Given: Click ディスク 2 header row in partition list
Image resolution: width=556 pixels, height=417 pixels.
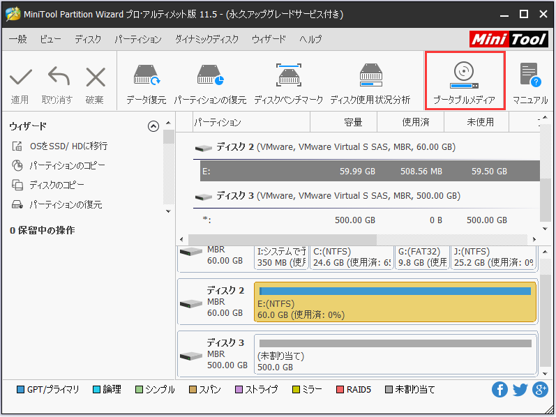Looking at the screenshot, I should coord(366,147).
